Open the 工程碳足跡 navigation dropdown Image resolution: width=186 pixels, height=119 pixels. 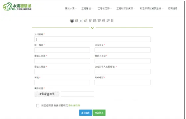[105, 9]
